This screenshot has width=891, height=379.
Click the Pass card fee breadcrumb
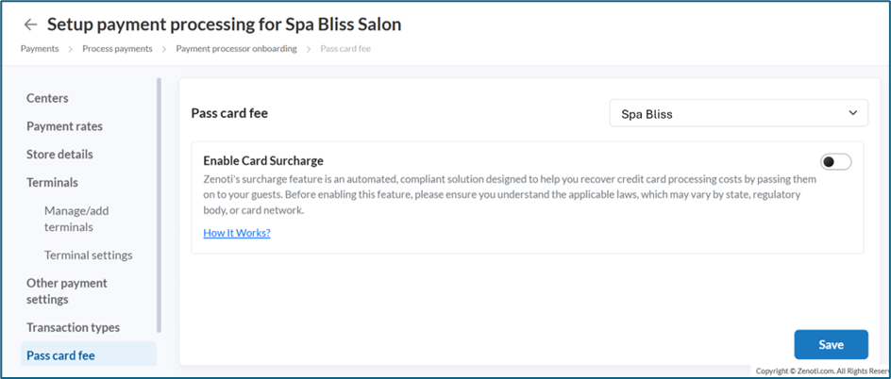(345, 48)
